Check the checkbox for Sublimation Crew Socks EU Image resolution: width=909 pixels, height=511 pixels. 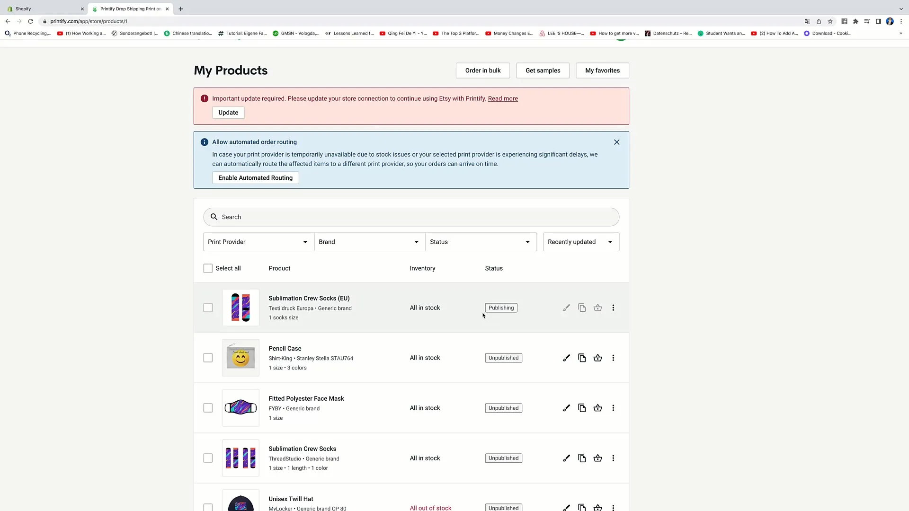[208, 308]
